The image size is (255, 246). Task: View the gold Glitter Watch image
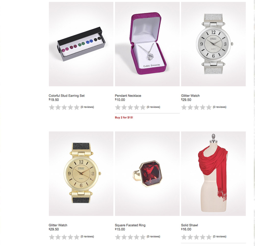click(81, 174)
